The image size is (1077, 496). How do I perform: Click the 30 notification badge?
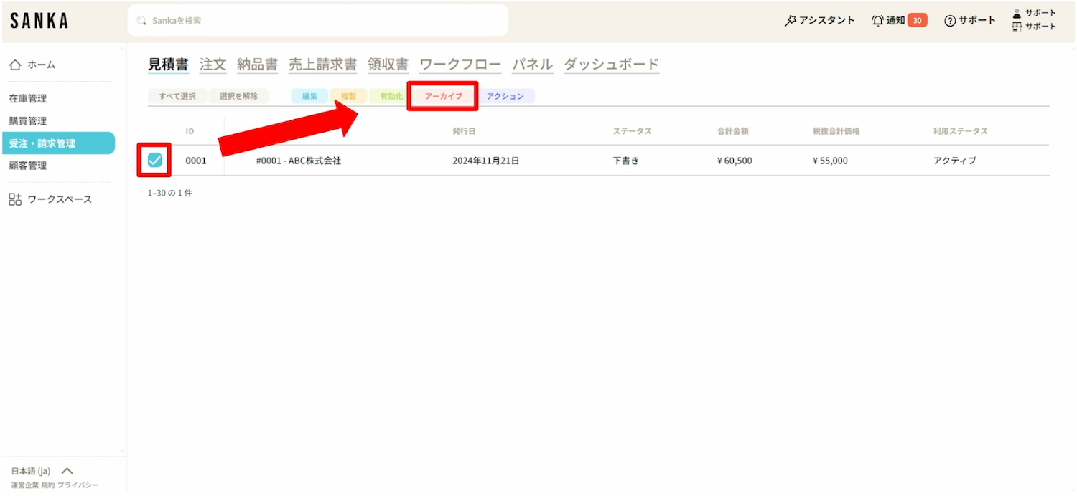(917, 21)
